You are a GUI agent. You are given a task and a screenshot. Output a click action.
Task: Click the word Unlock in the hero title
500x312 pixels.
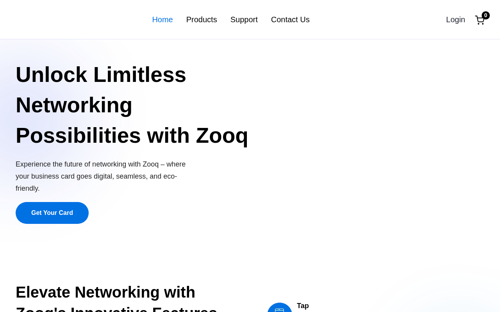(51, 74)
